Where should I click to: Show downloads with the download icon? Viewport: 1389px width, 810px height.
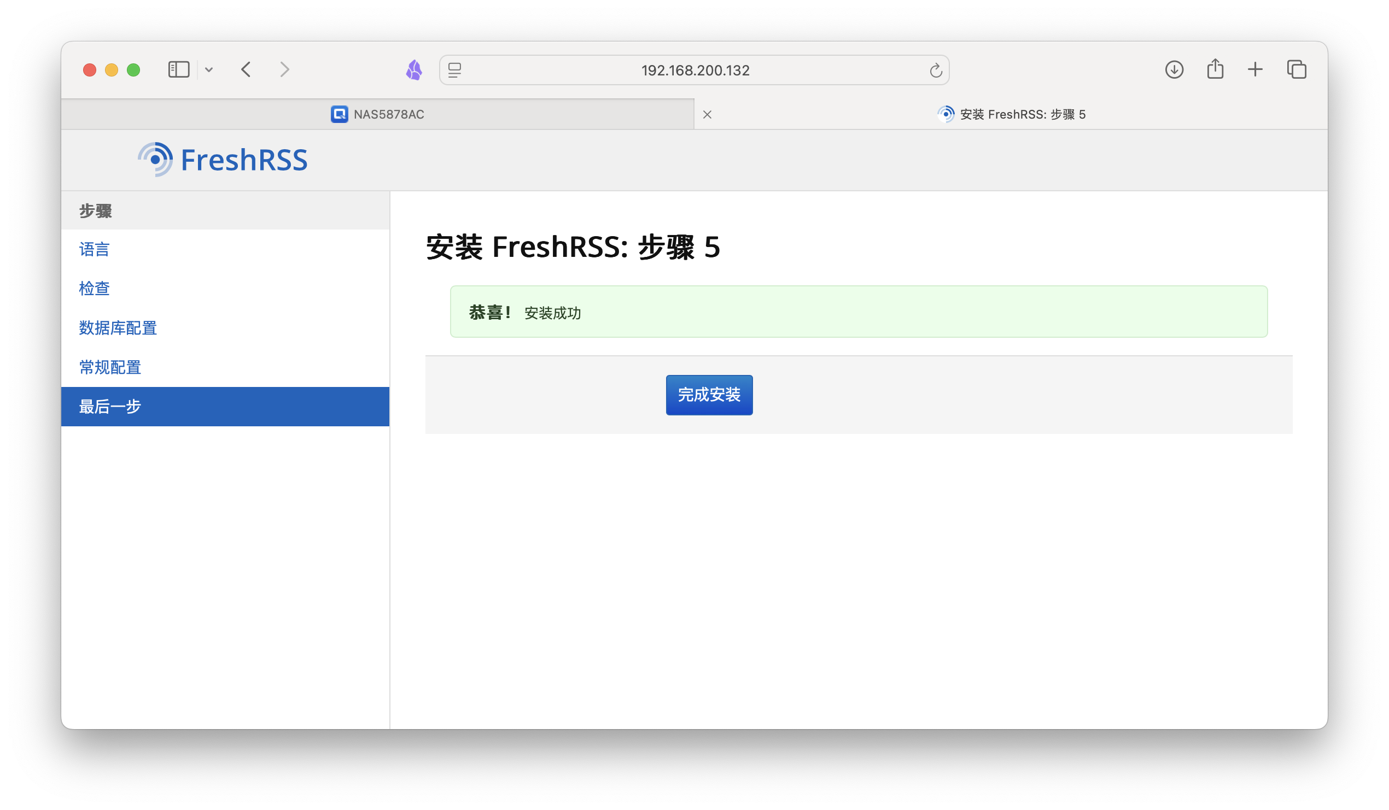[x=1174, y=69]
